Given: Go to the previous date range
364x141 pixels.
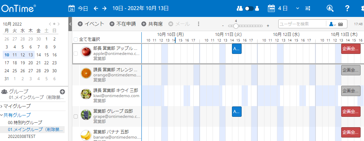Looking at the screenshot, I should (96, 9).
